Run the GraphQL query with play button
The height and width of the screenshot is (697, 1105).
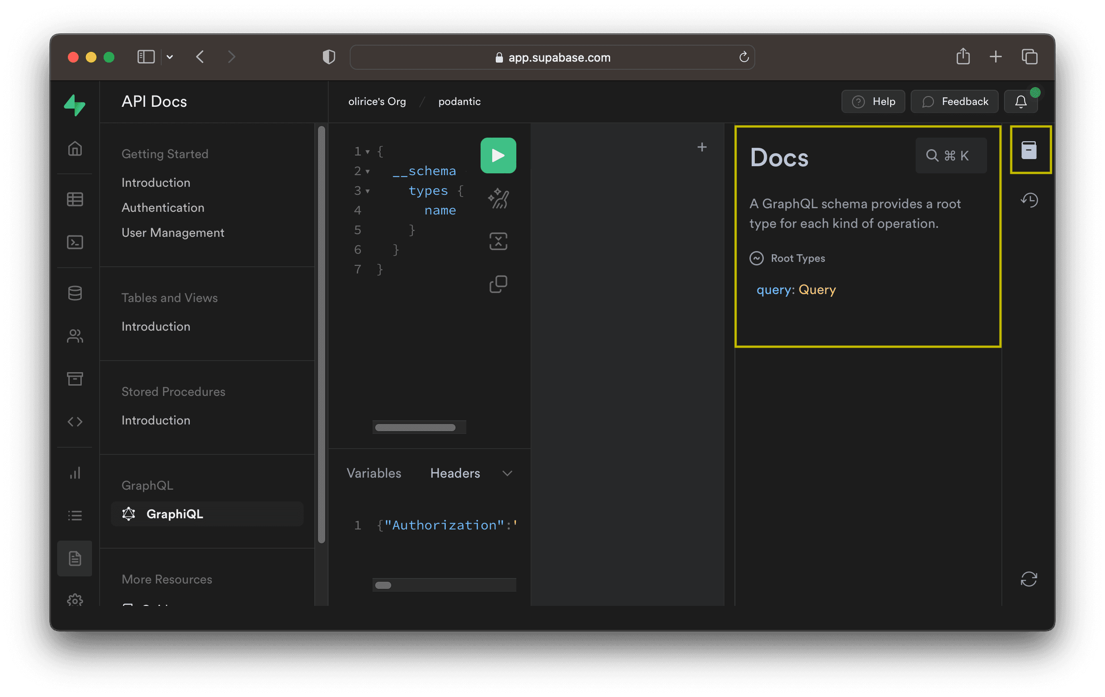[x=498, y=155]
